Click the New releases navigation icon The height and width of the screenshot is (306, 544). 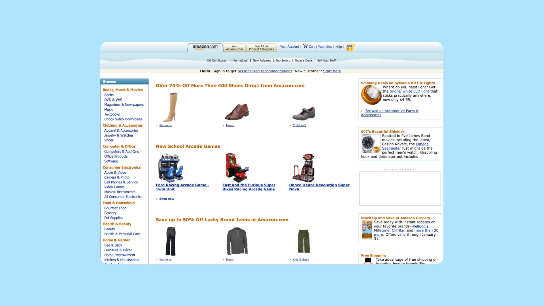coord(262,61)
